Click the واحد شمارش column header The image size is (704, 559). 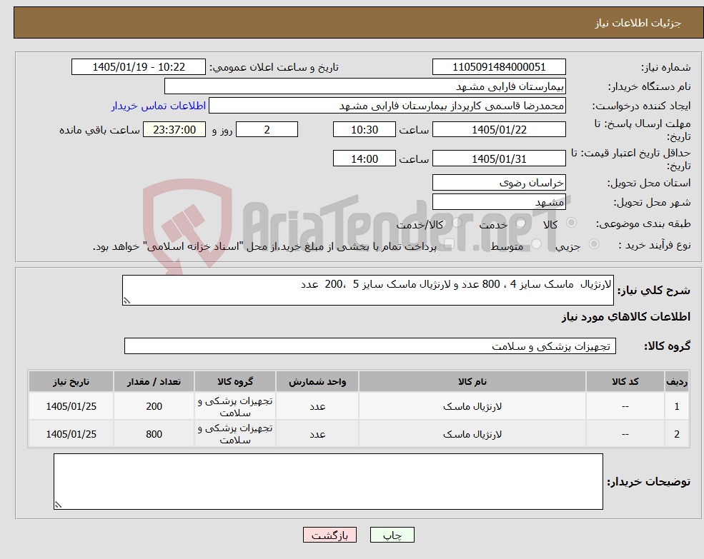(x=317, y=381)
